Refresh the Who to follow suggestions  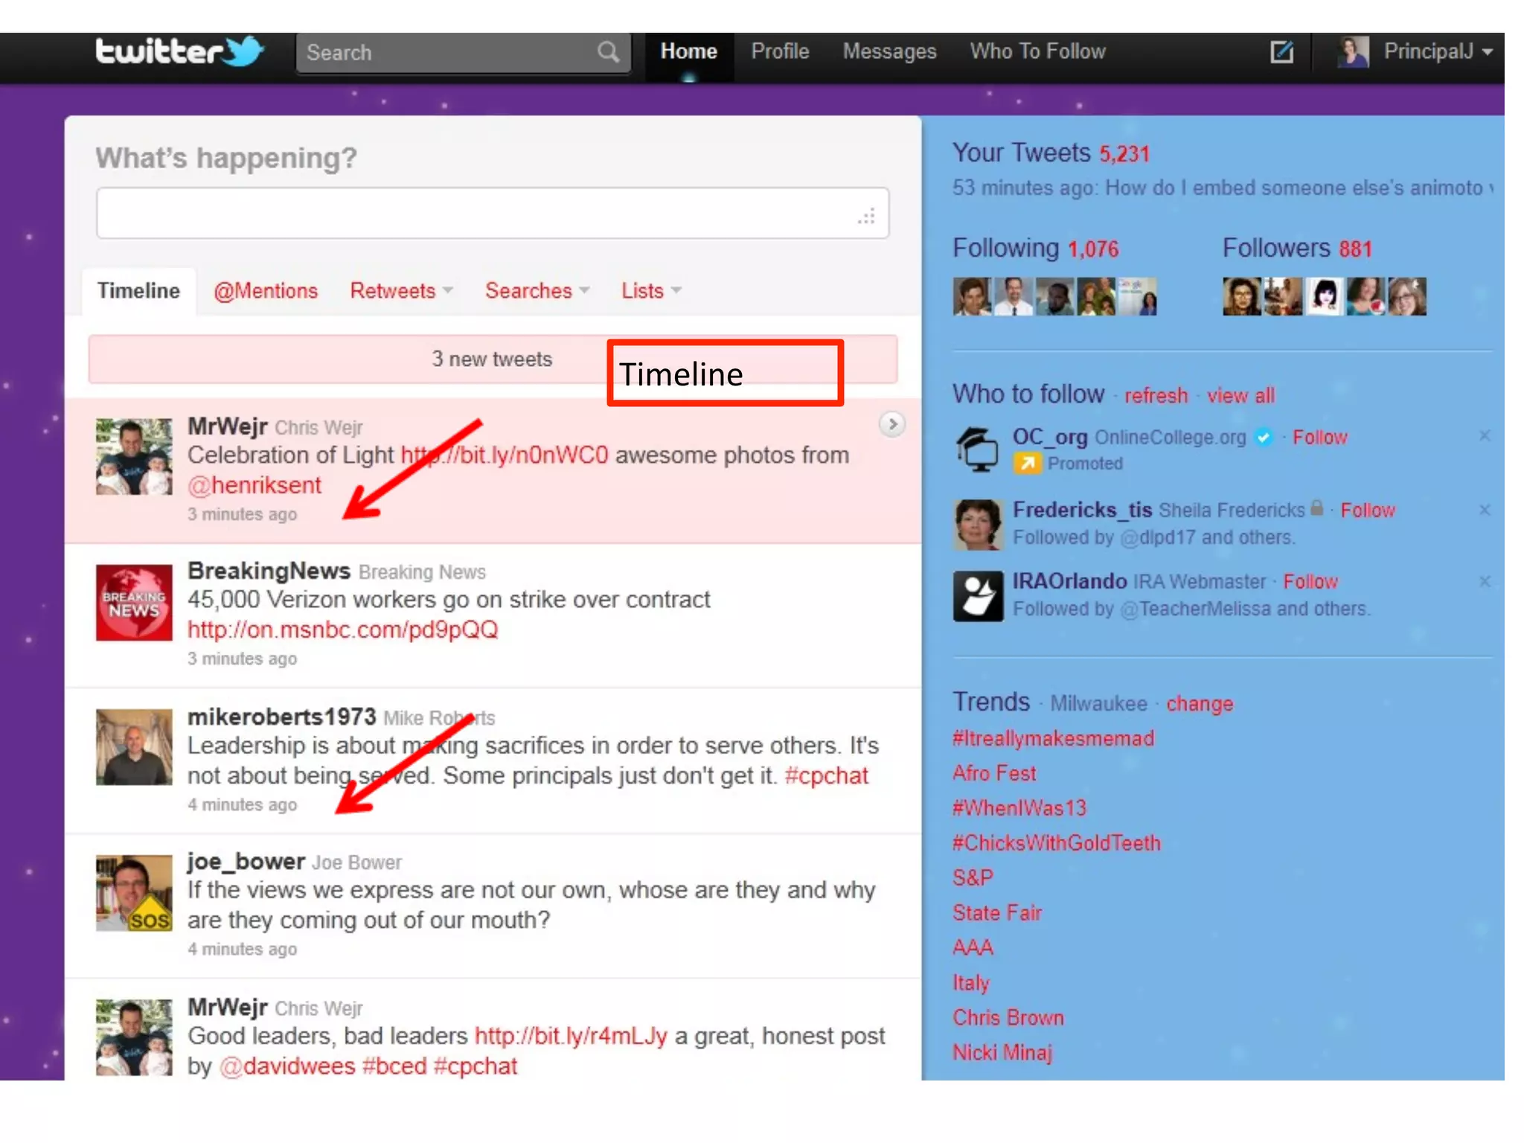1156,395
